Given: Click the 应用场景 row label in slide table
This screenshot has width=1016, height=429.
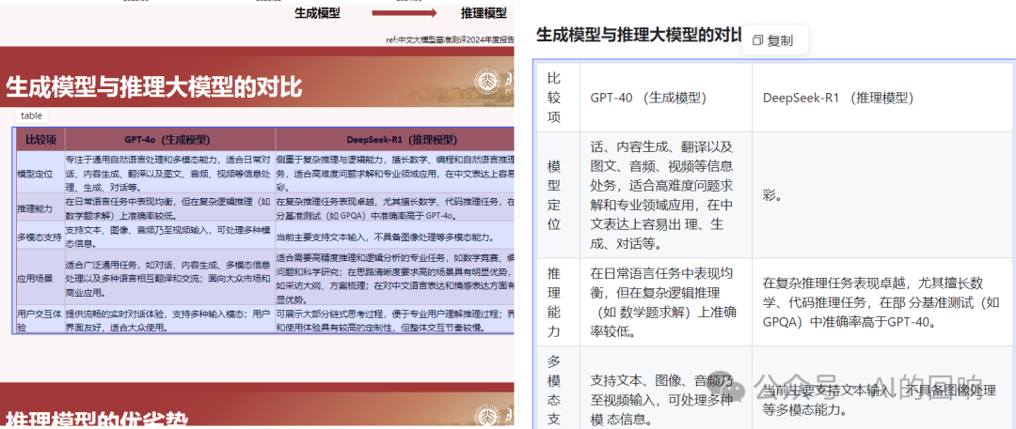Looking at the screenshot, I should [x=40, y=278].
